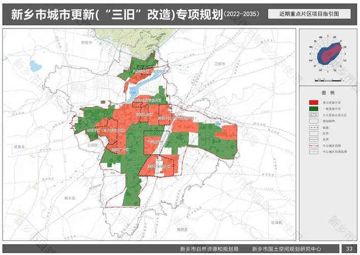The image size is (360, 255).
Task: Select the 规划路网 legend symbol box
Action: coord(314,121)
